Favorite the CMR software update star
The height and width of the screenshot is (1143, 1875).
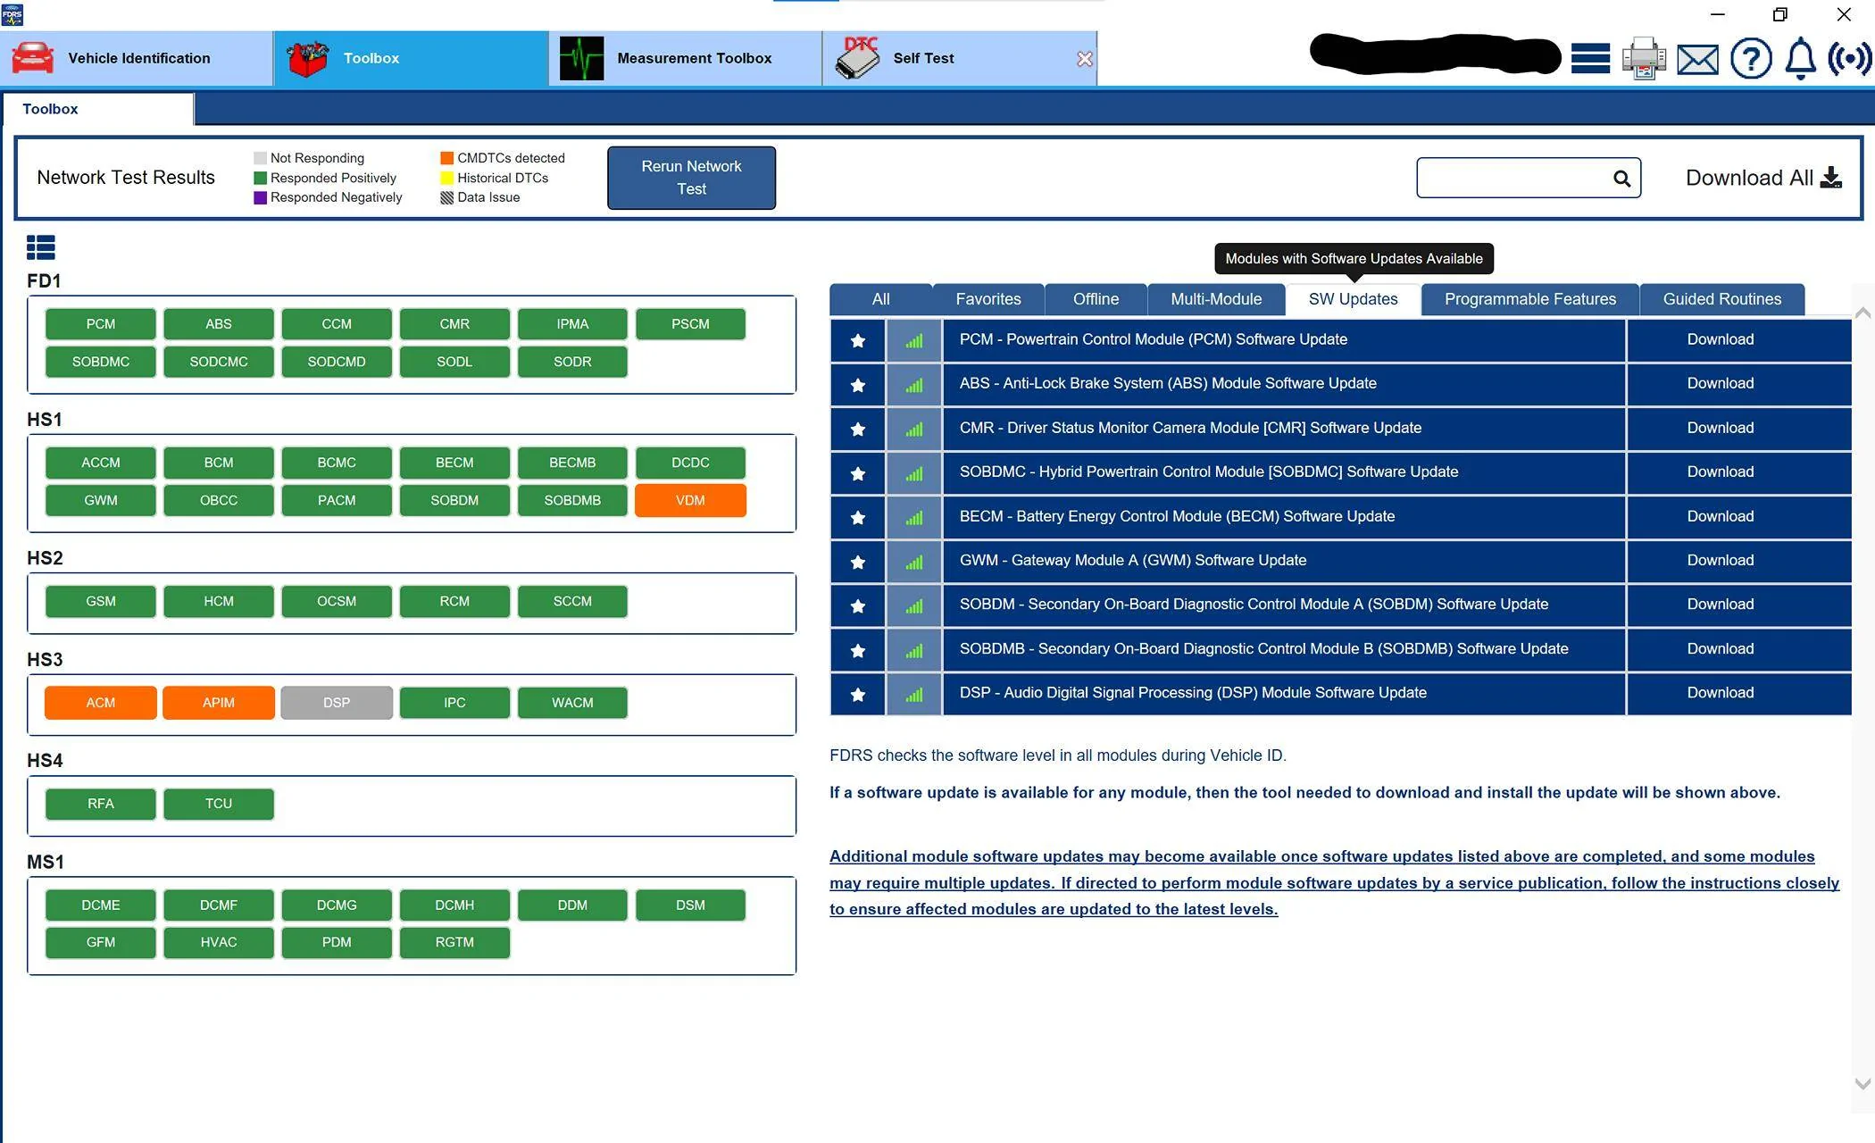click(x=858, y=429)
